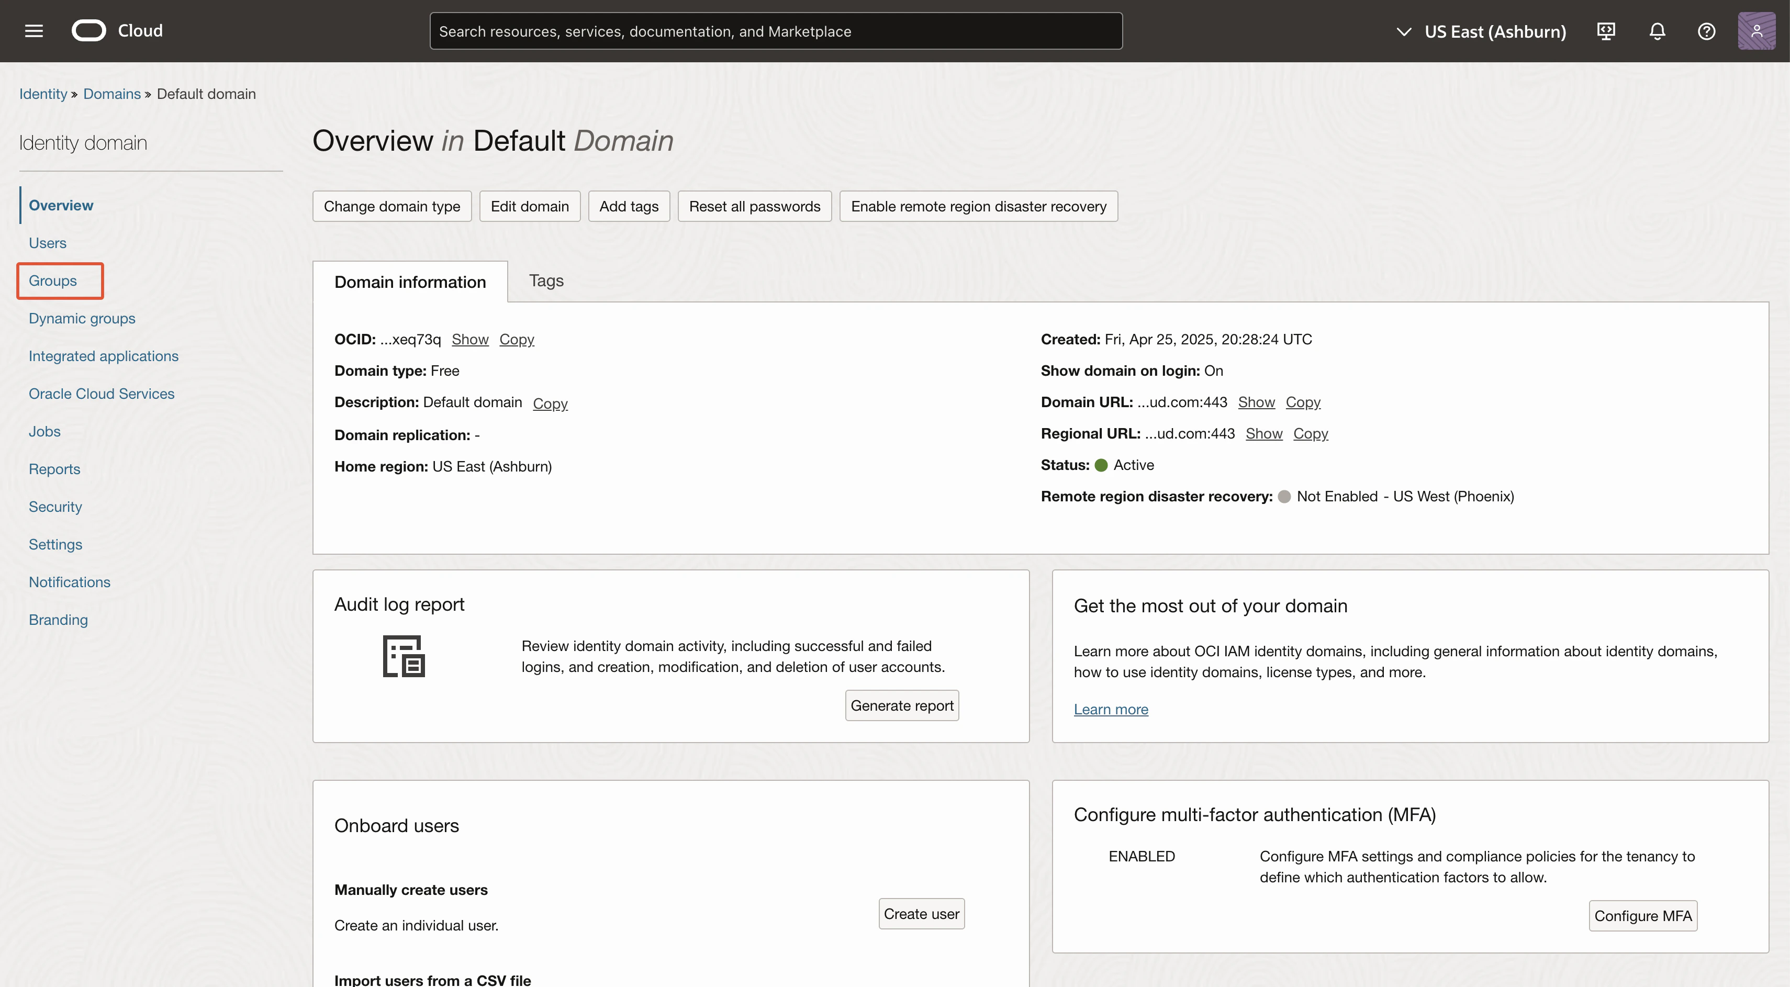
Task: Copy the domain Description
Action: tap(550, 403)
